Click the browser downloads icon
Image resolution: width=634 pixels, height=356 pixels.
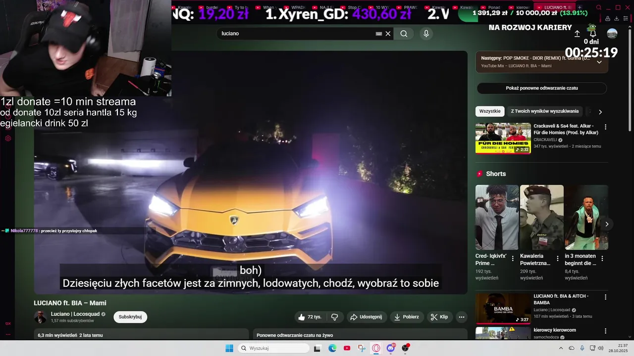(x=617, y=18)
